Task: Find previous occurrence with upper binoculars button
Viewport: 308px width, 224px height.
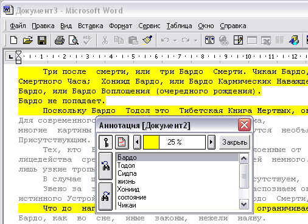Action: coord(105,166)
